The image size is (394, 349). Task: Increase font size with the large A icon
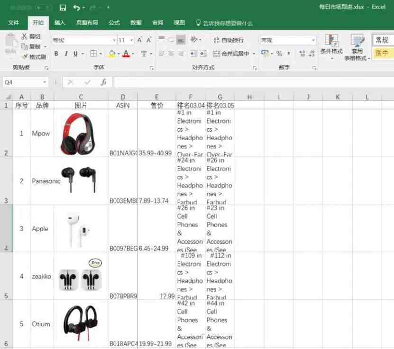140,40
